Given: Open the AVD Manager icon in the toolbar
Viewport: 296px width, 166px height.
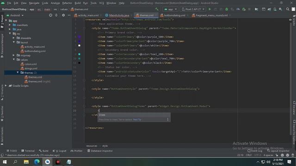Looking at the screenshot, I should coord(275,9).
